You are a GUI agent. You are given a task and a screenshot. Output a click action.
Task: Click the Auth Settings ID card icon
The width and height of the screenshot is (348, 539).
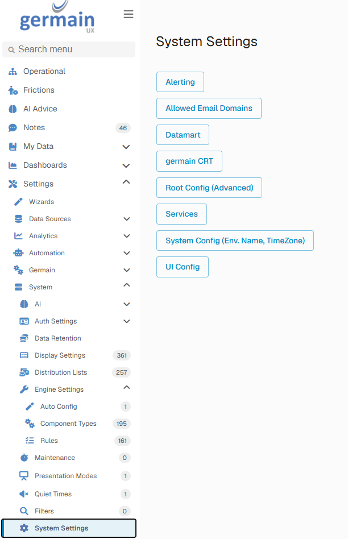24,321
